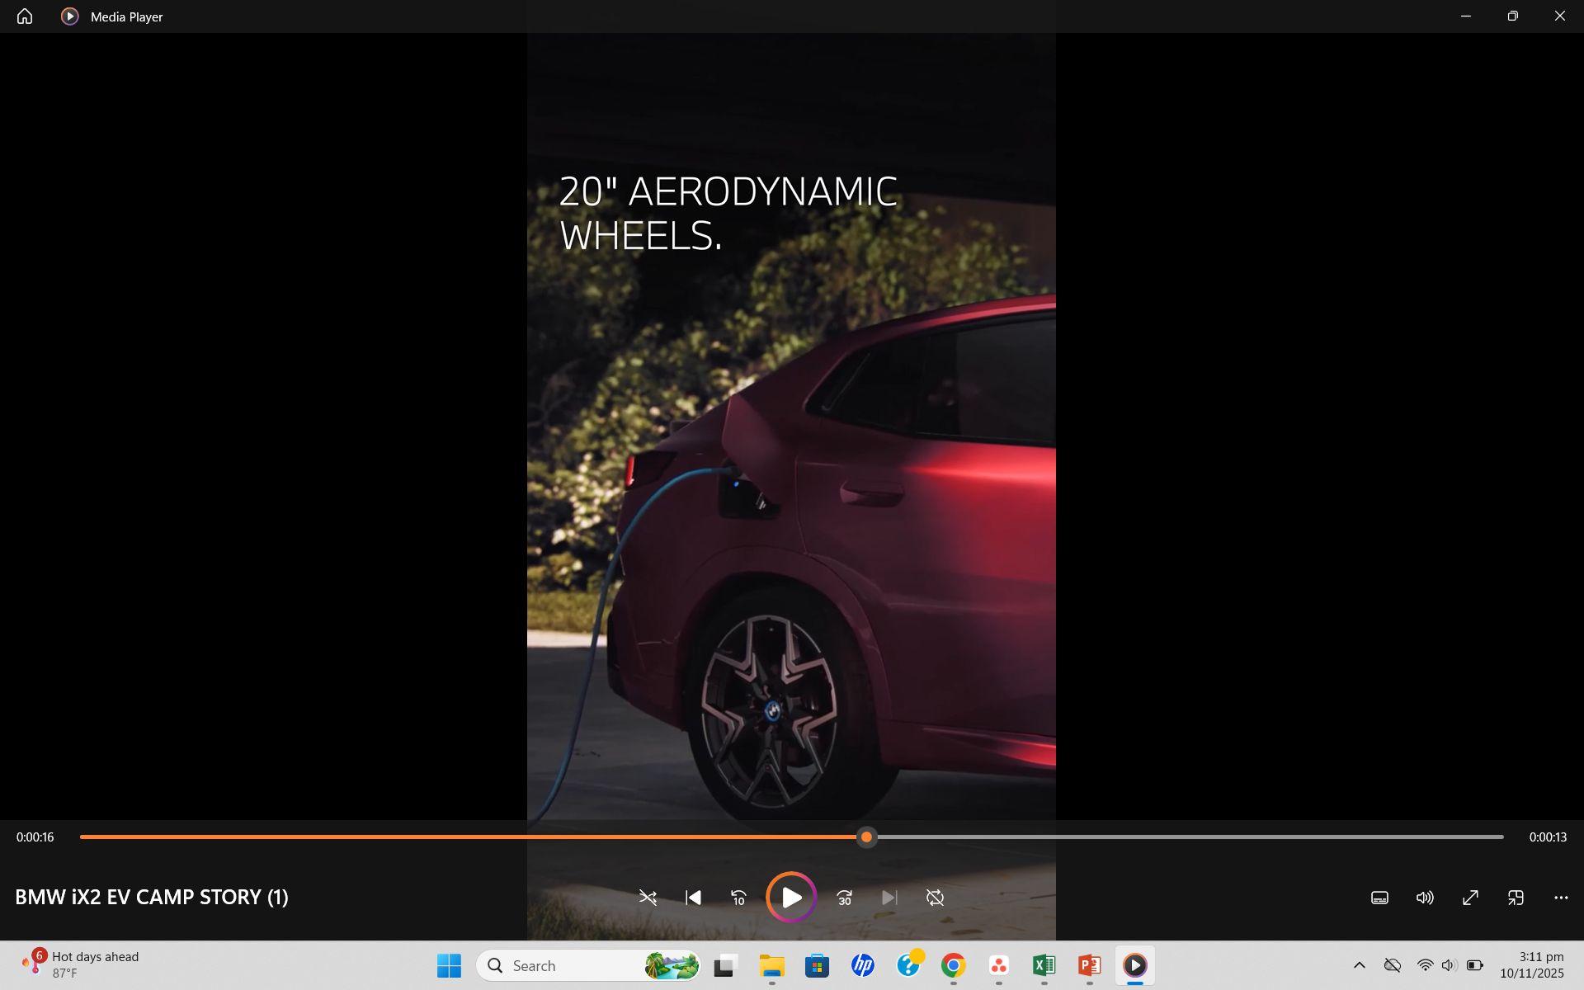Open more options ellipsis menu
Viewport: 1584px width, 990px height.
point(1561,898)
